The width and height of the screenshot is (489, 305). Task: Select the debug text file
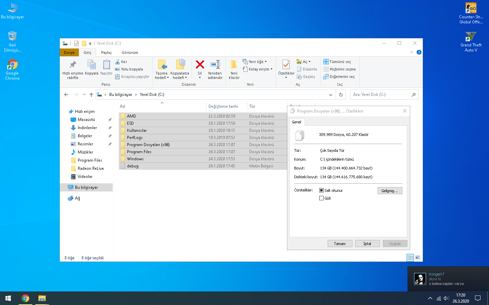203,166
